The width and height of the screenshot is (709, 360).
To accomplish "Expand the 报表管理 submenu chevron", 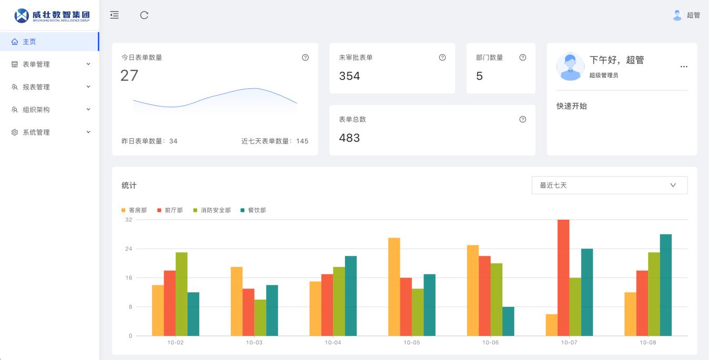I will [88, 87].
